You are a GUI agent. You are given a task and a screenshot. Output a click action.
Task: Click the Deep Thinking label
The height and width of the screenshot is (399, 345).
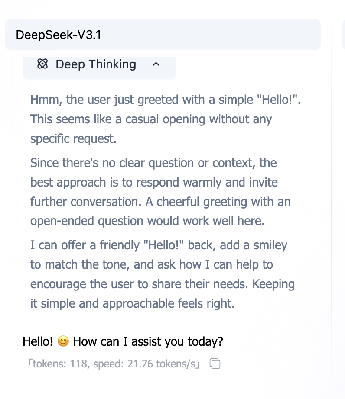click(x=96, y=64)
